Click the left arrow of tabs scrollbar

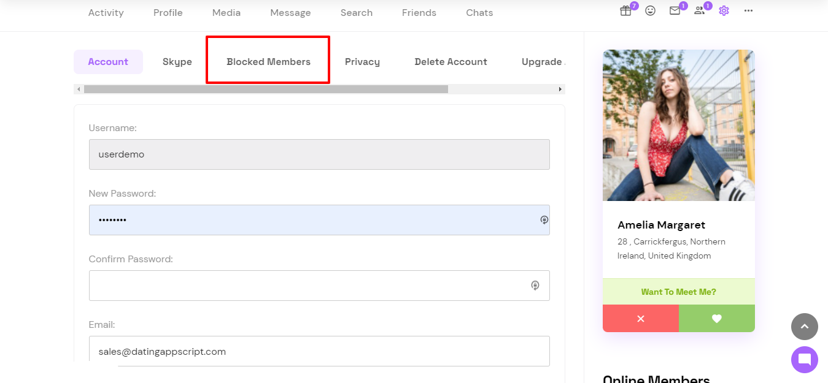(79, 89)
